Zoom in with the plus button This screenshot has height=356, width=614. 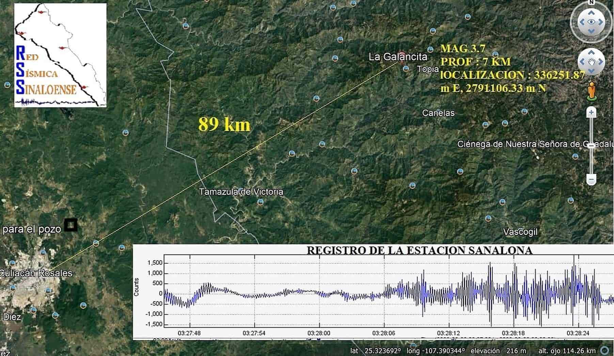592,112
